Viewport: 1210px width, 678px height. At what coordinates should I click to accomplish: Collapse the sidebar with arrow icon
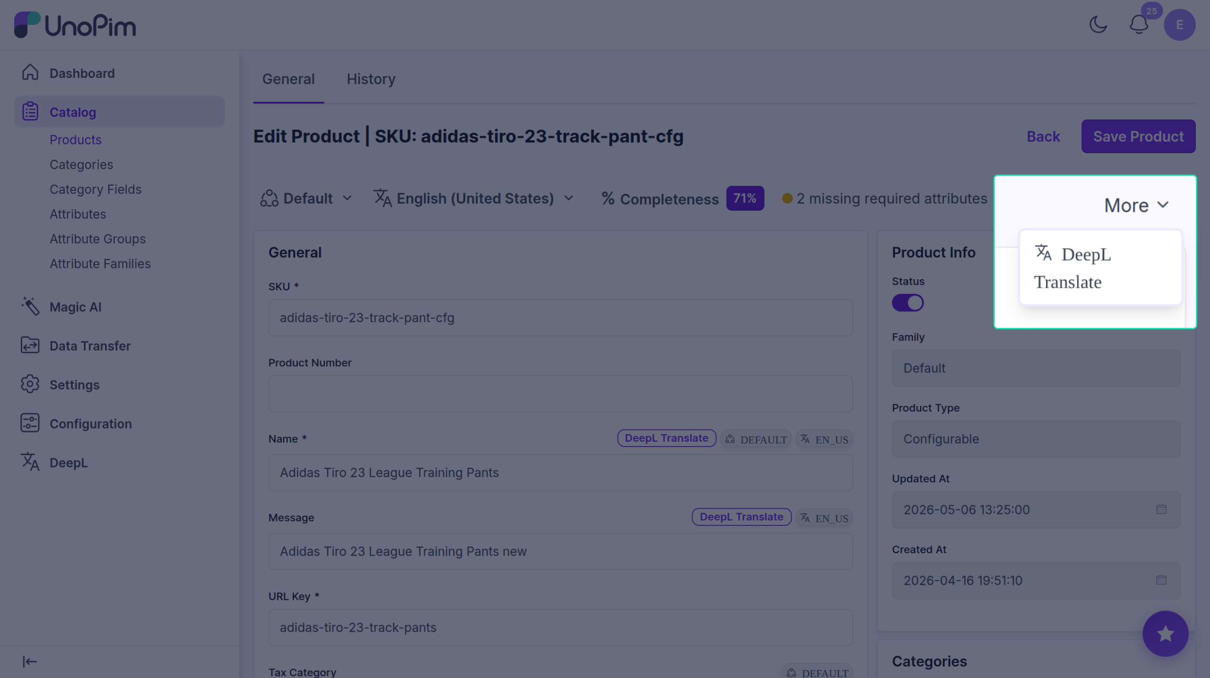(x=29, y=661)
